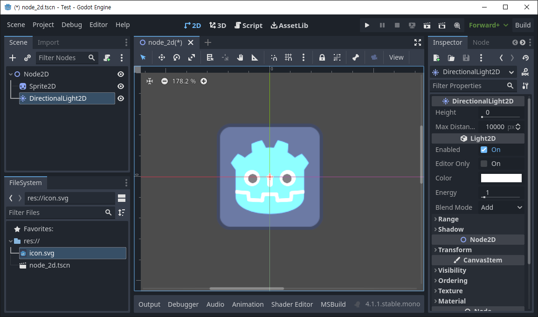Load an existing resource in Inspector

[x=451, y=58]
